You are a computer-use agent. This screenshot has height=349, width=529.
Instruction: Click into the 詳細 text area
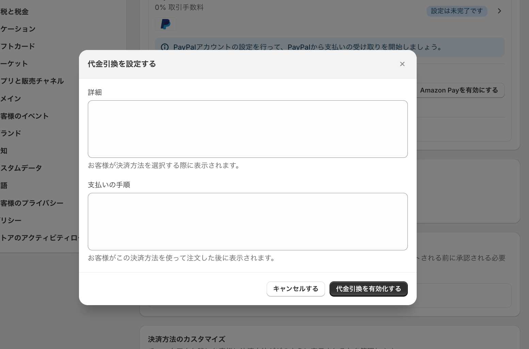(247, 129)
